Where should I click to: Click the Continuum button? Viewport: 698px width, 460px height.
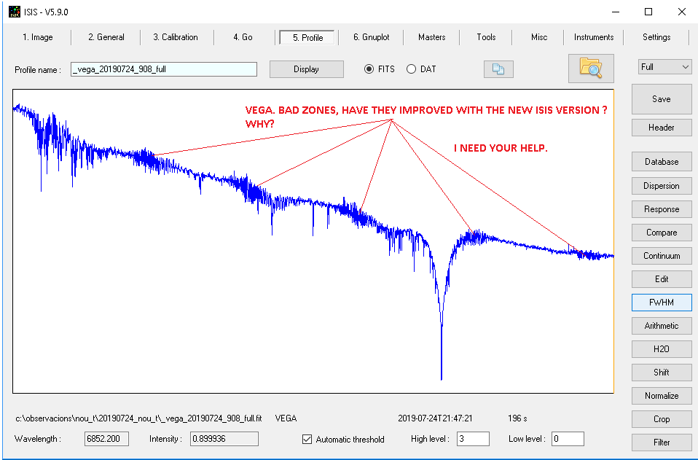pyautogui.click(x=661, y=256)
